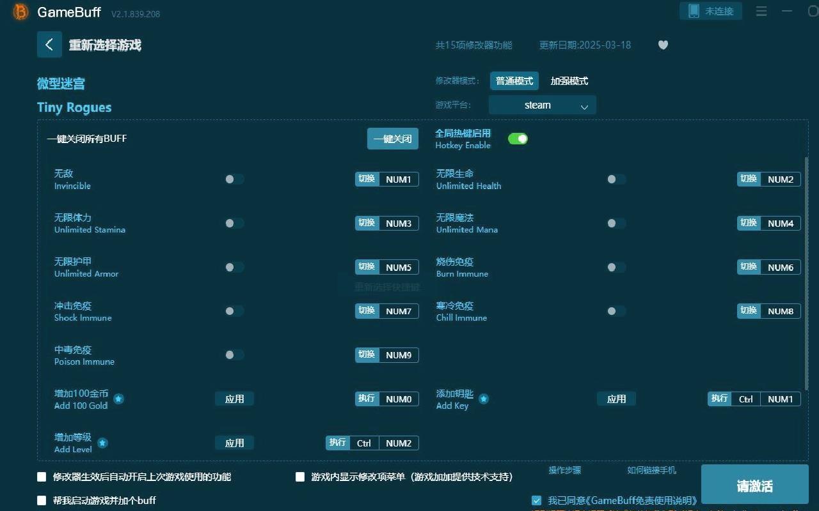Toggle Poison Immune switch
Screen dimensions: 819x511
[x=234, y=355]
